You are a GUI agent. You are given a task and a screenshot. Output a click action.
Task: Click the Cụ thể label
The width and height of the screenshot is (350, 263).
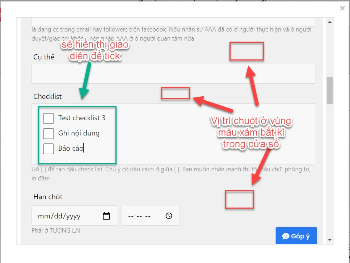coord(44,57)
